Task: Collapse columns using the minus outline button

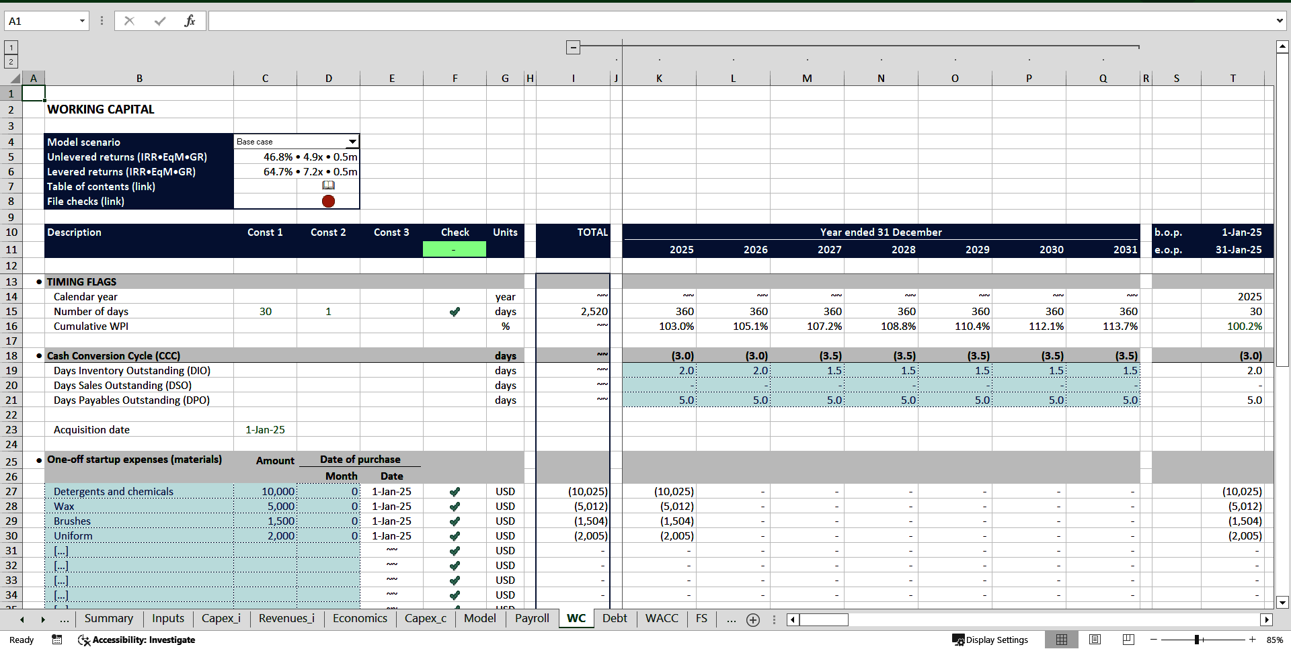Action: [x=573, y=47]
